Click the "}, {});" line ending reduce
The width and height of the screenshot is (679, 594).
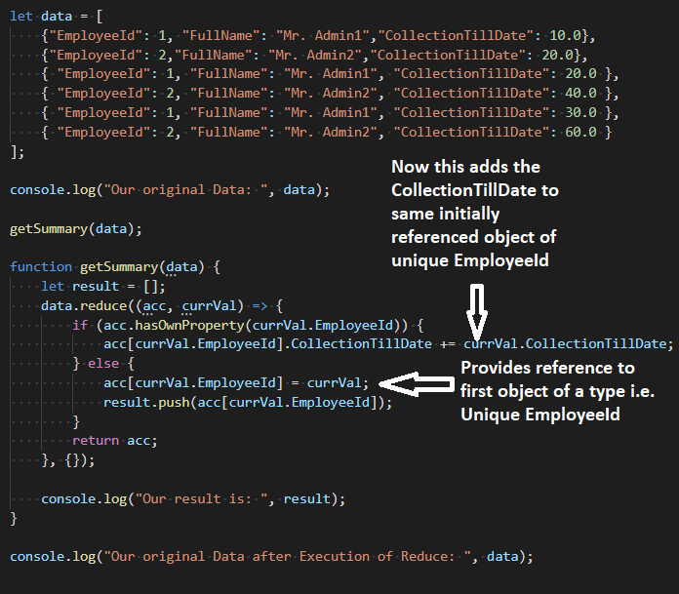pos(68,459)
